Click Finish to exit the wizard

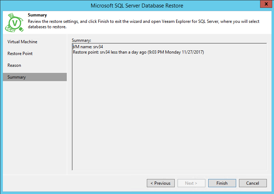point(222,183)
